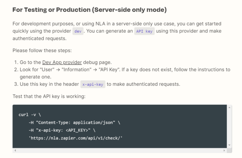242x158 pixels.
Task: Click the code block vertical scrollbar track
Action: click(x=230, y=126)
